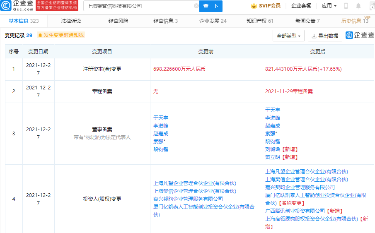Image resolution: width=375 pixels, height=233 pixels.
Task: Click the 注册资本(金)变更 cell
Action: 102,69
